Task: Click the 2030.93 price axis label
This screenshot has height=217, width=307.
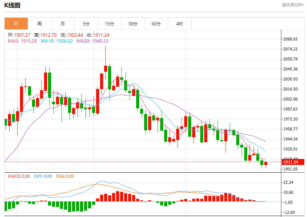Action: coord(290,79)
